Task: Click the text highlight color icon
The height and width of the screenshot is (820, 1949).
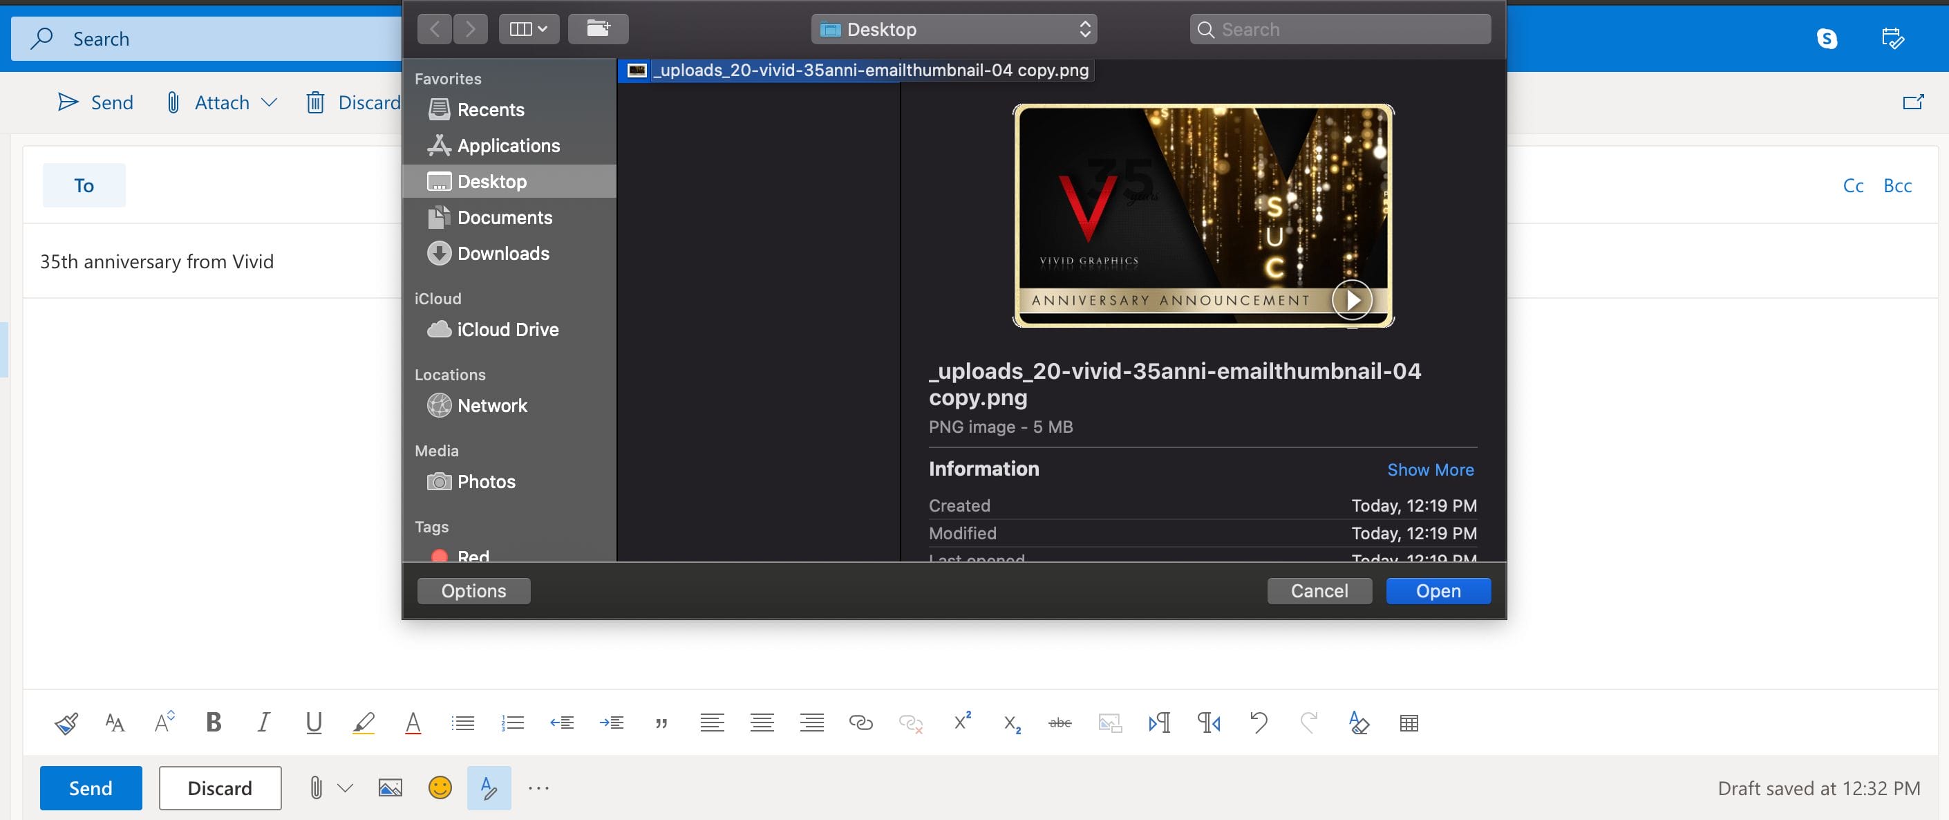Action: 363,723
